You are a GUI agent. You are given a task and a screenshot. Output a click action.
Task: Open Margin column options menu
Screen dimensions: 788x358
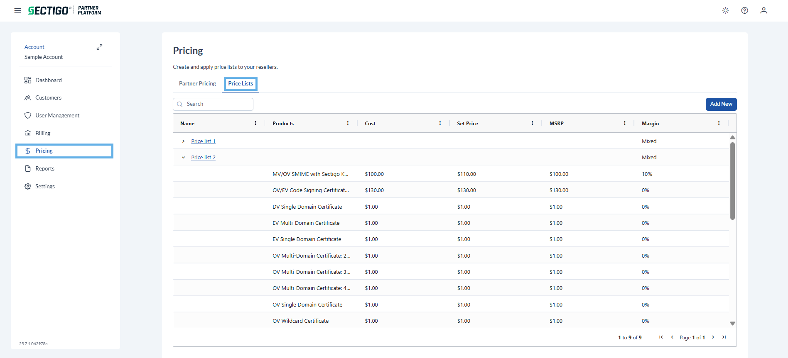tap(719, 123)
